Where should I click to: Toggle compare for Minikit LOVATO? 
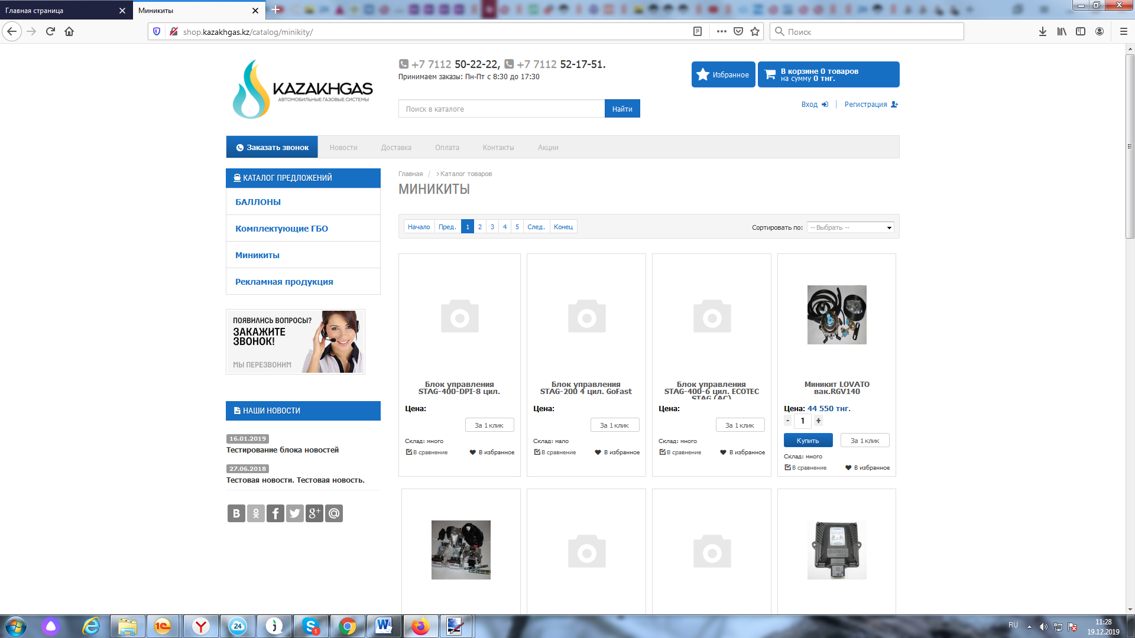click(806, 468)
